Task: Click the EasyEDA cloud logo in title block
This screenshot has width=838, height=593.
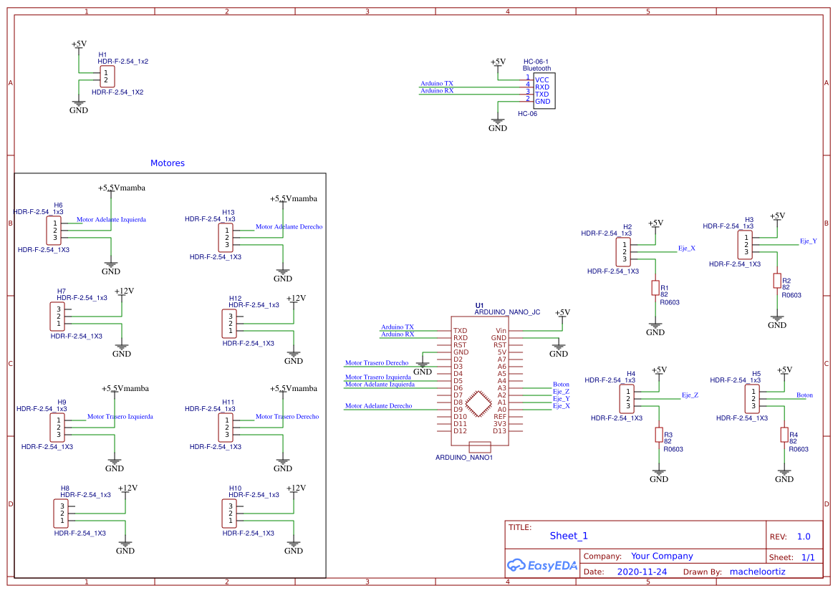Action: (516, 565)
